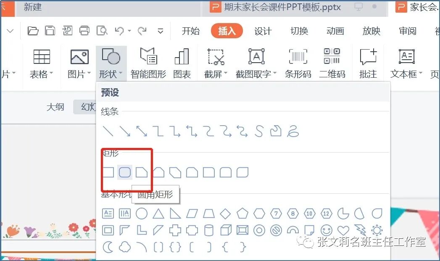The image size is (440, 261).
Task: Select the rounded rectangle 圆角矩形 shape
Action: (x=125, y=172)
